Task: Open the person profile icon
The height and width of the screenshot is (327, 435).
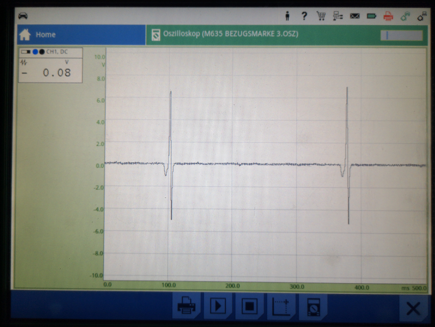Action: coord(288,16)
